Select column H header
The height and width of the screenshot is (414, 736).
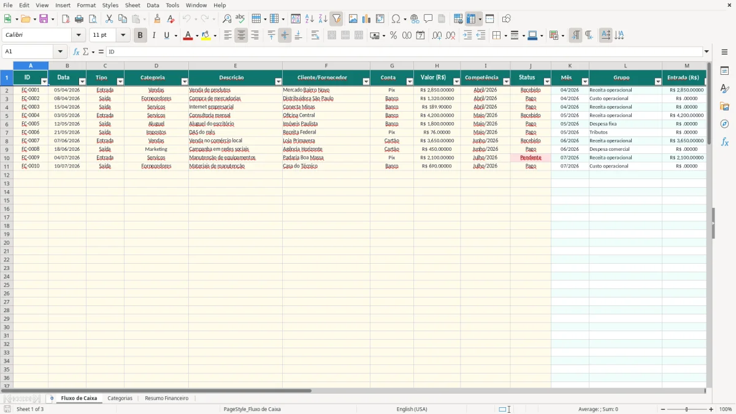tap(437, 66)
